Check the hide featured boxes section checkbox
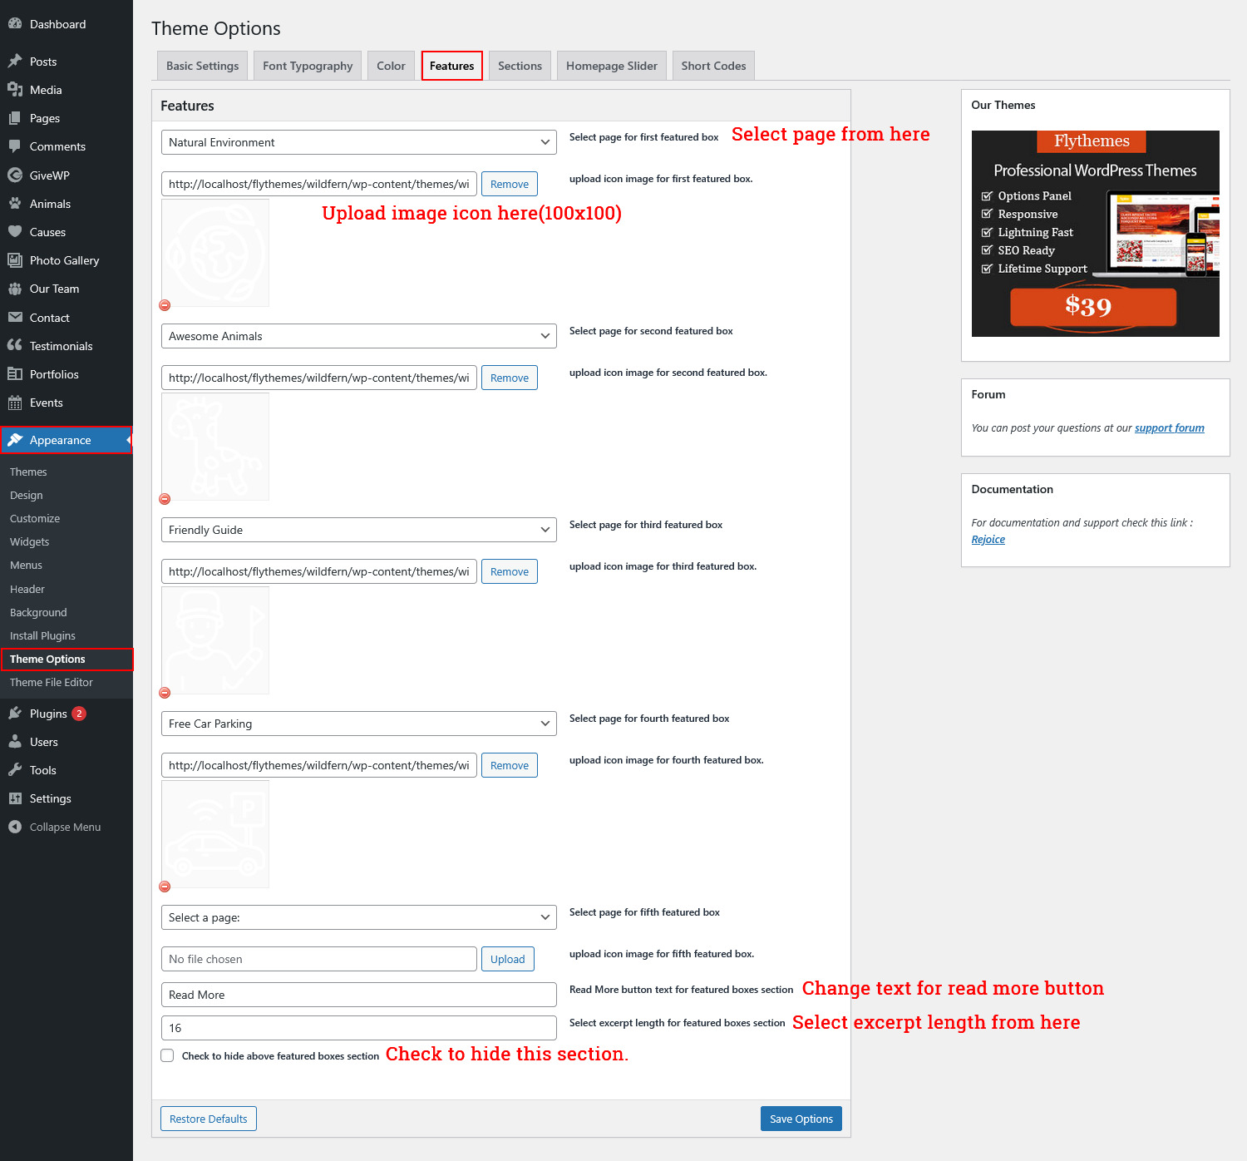 click(167, 1055)
